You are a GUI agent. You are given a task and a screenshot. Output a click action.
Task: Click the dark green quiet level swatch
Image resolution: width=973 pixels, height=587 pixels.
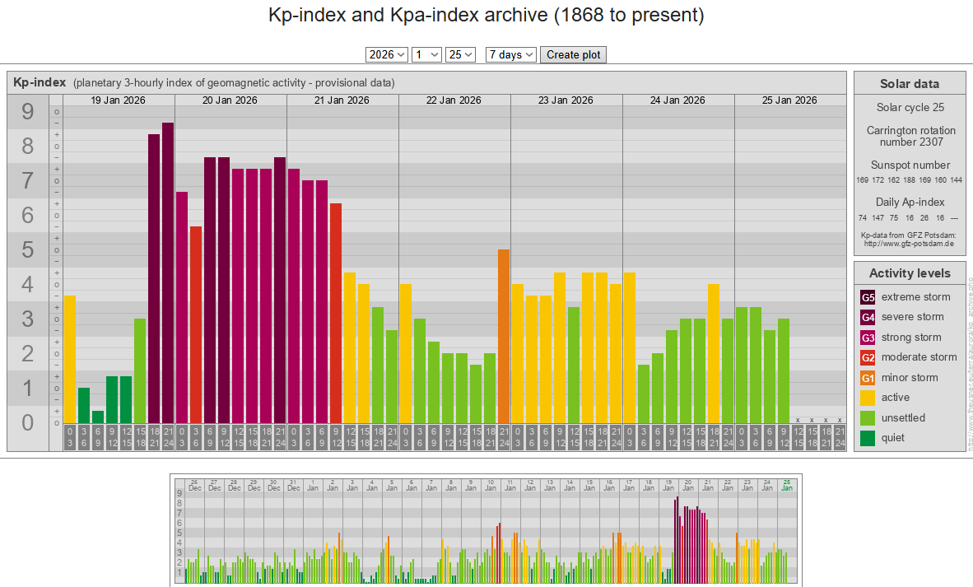[x=868, y=438]
